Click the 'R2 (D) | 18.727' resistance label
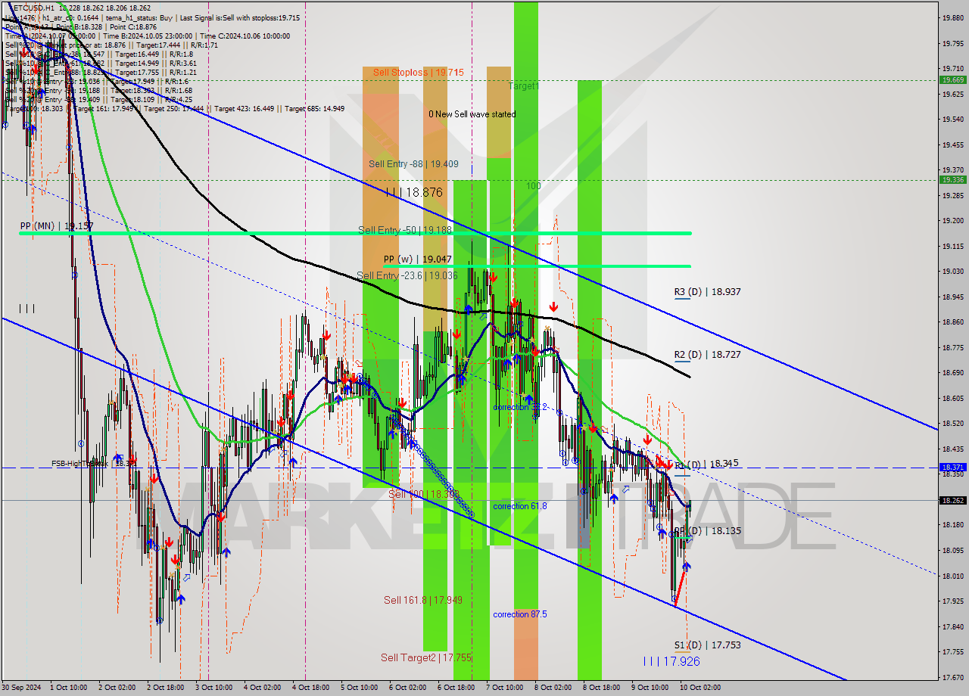The height and width of the screenshot is (696, 969). pyautogui.click(x=707, y=354)
